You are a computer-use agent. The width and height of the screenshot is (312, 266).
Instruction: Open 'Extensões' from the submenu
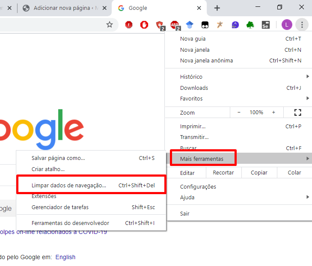point(91,196)
